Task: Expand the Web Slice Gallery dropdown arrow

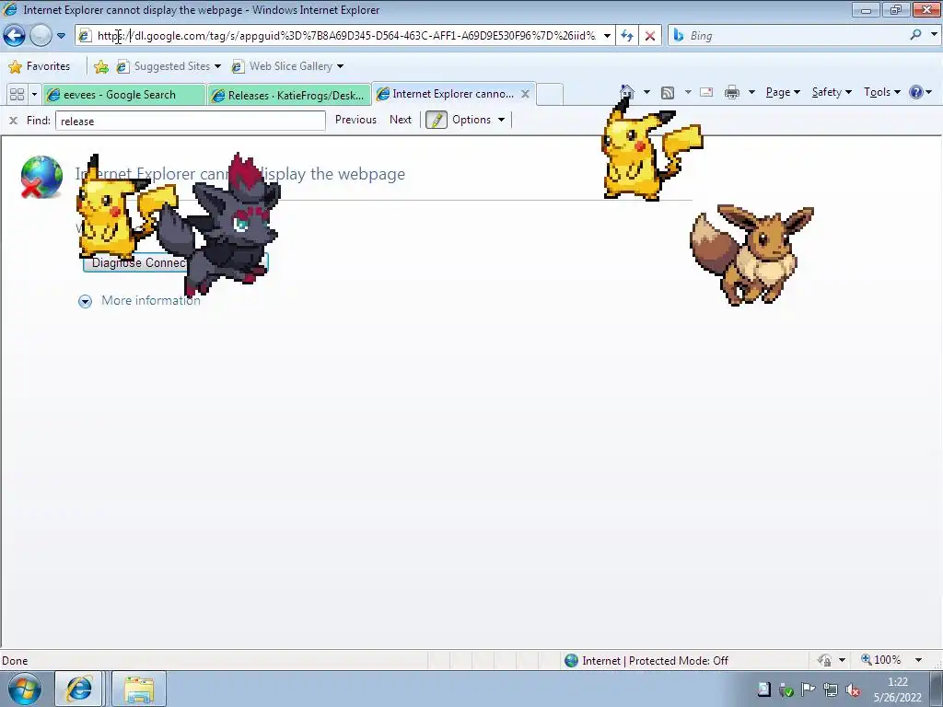Action: [340, 66]
